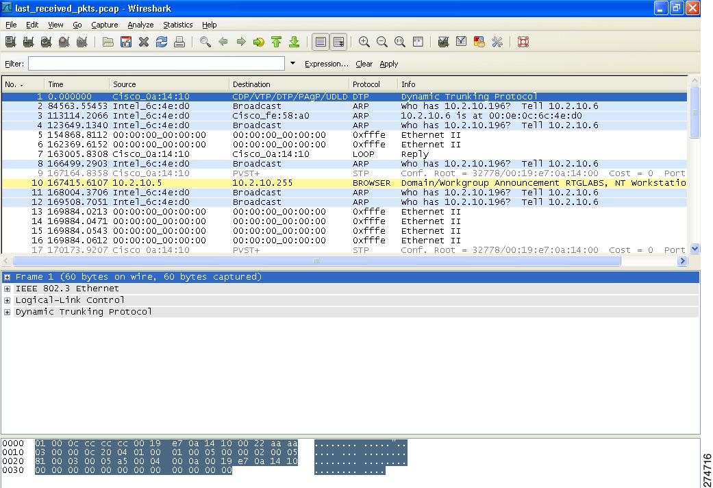This screenshot has width=713, height=488.
Task: Click inside the Filter text field
Action: 156,64
